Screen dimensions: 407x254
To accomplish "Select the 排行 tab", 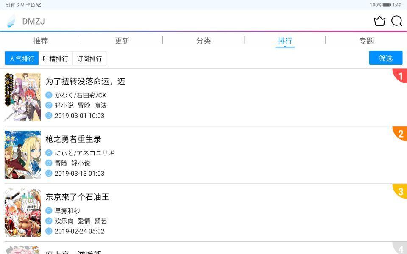I will coord(285,41).
